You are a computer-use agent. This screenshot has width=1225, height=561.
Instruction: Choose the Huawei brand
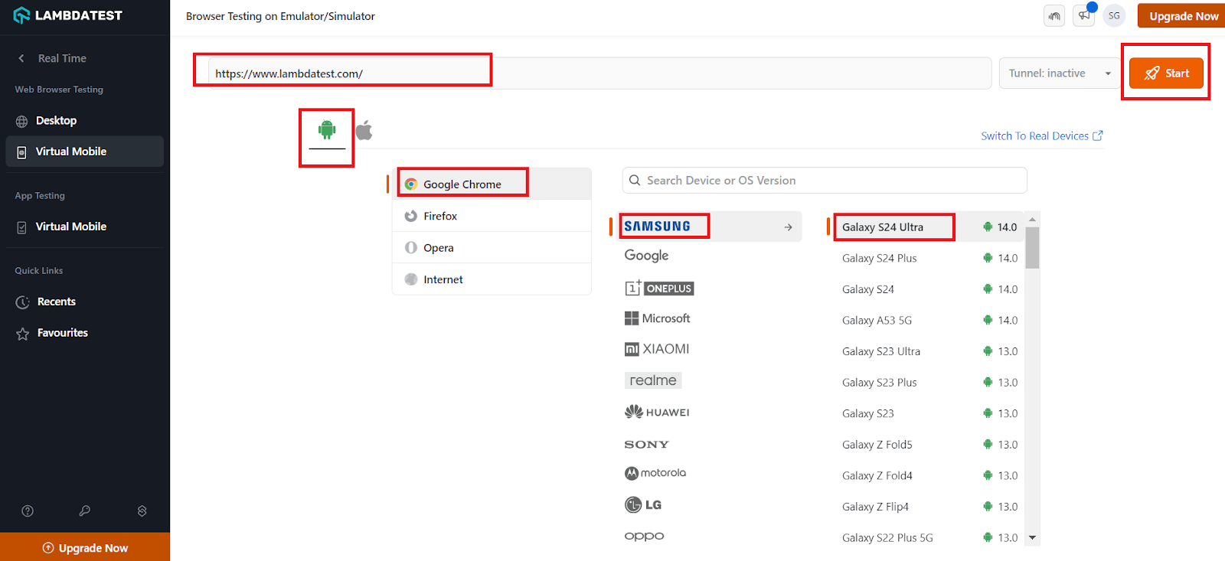pos(657,412)
